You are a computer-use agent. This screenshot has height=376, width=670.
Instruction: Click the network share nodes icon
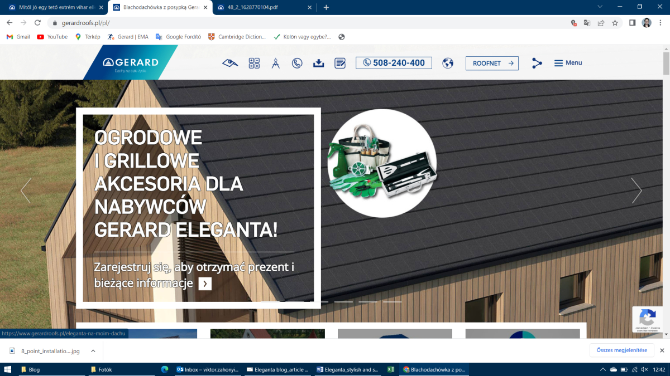(537, 63)
